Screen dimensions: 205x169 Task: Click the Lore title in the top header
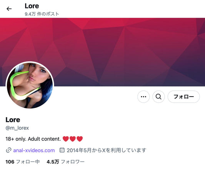32,6
